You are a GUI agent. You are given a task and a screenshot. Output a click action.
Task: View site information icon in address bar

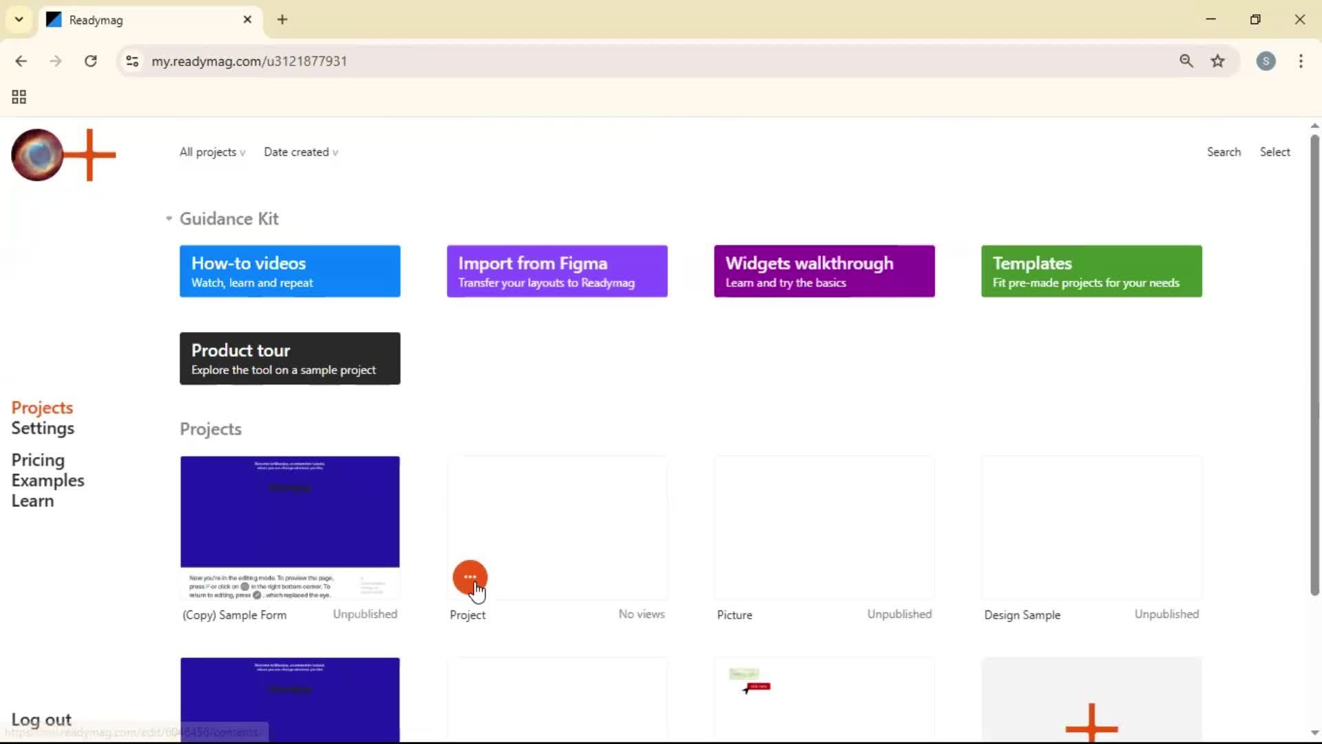click(x=132, y=61)
